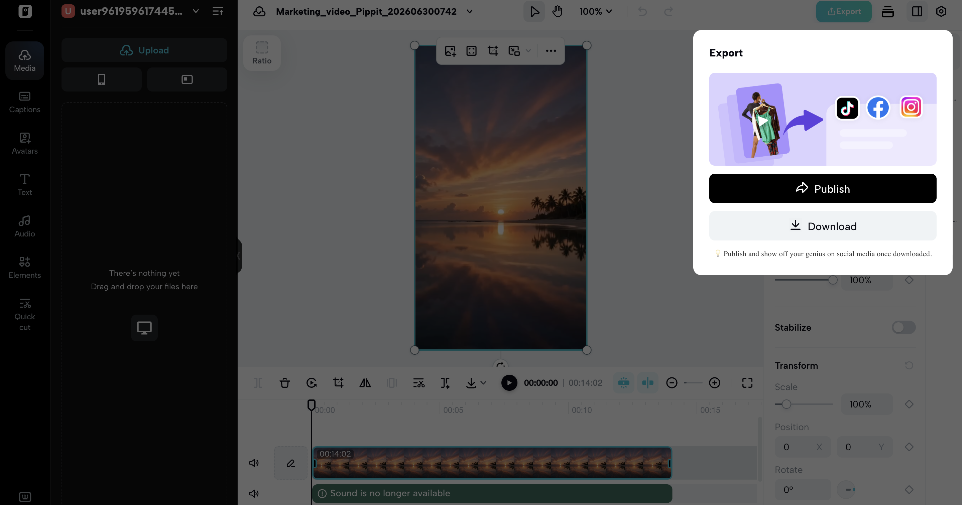Expand the project name dropdown
The height and width of the screenshot is (505, 962).
470,12
